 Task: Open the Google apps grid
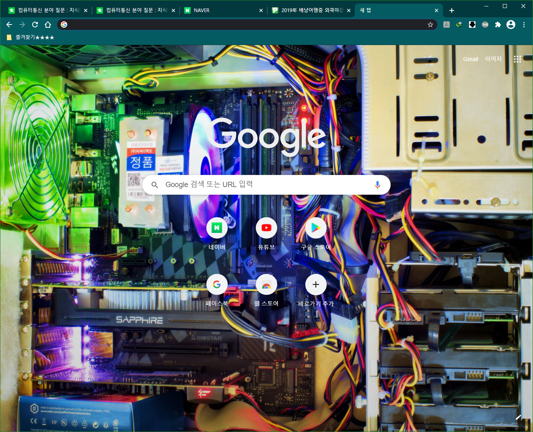coord(517,59)
